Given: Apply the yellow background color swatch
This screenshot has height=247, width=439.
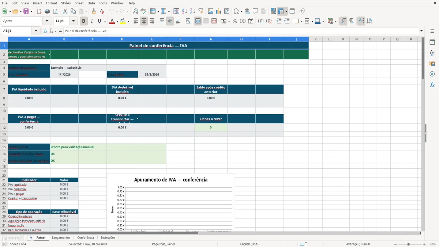Looking at the screenshot, I should (123, 21).
